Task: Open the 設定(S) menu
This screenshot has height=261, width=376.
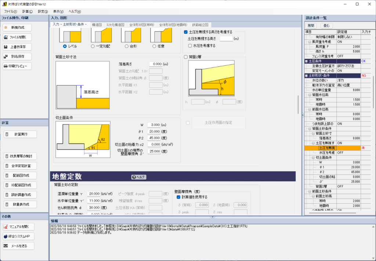Action: pyautogui.click(x=43, y=11)
